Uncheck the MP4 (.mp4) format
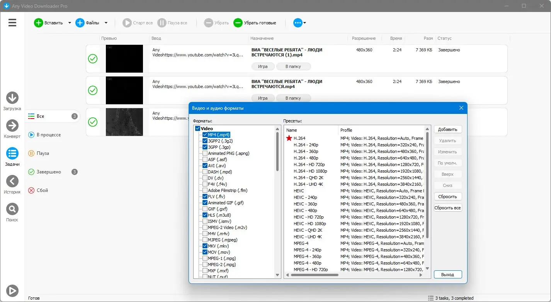The image size is (551, 302). (205, 135)
